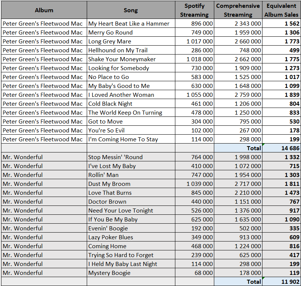The height and width of the screenshot is (286, 301).
Task: Select My Baby's Good to Me cell
Action: click(131, 86)
